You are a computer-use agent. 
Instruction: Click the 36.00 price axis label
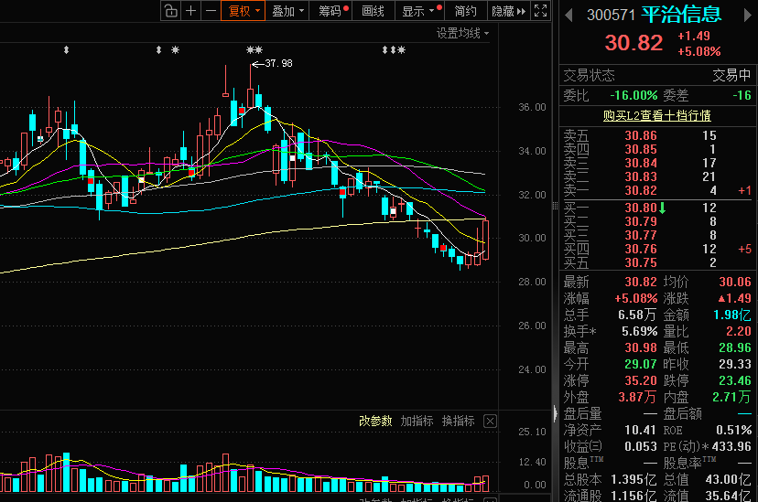pos(532,107)
